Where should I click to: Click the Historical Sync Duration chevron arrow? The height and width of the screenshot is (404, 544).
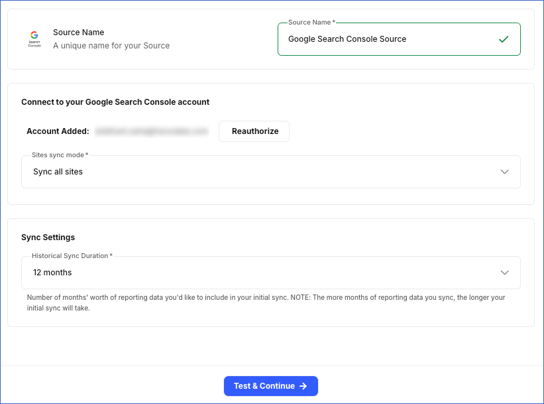504,273
